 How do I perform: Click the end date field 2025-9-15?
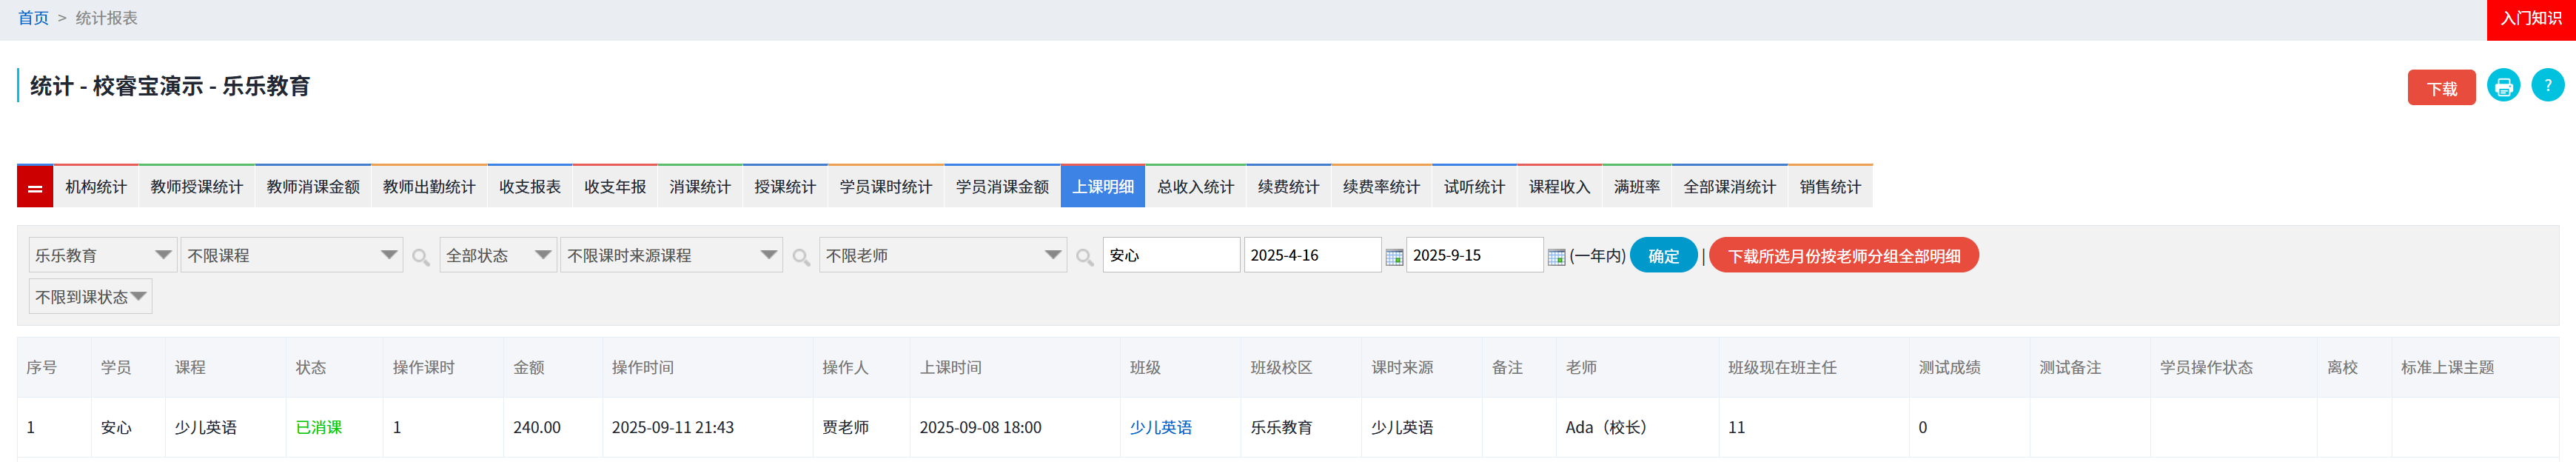coord(1475,255)
